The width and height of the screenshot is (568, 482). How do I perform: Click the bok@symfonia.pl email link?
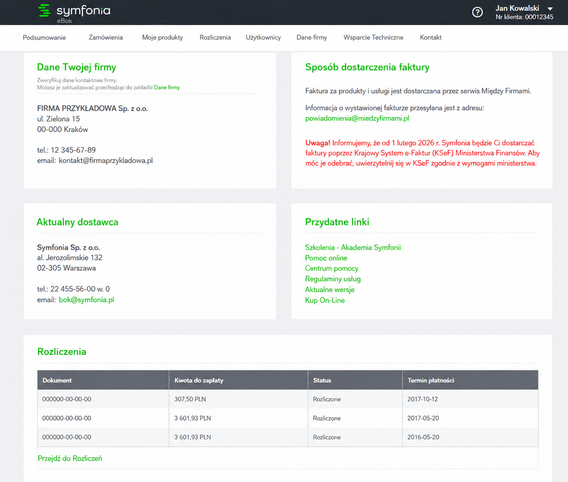[86, 300]
